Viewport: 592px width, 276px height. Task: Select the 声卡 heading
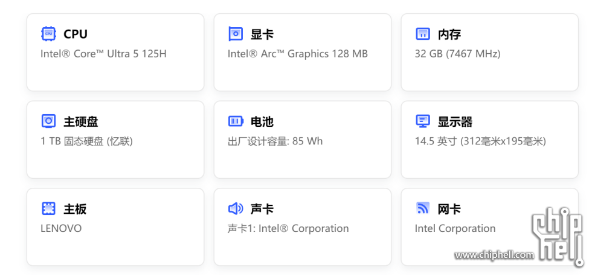tap(262, 209)
